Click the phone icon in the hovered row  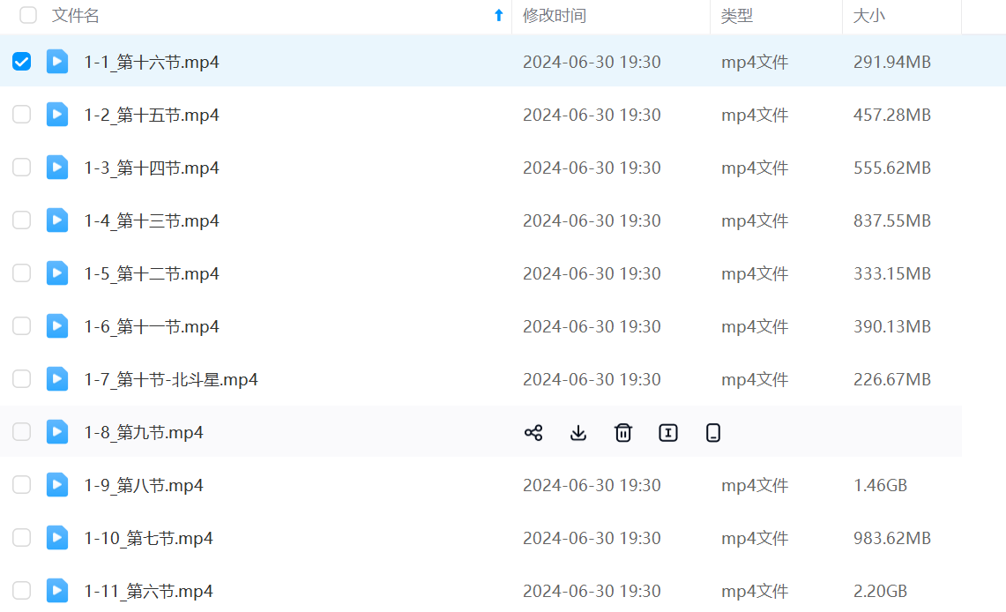(713, 432)
